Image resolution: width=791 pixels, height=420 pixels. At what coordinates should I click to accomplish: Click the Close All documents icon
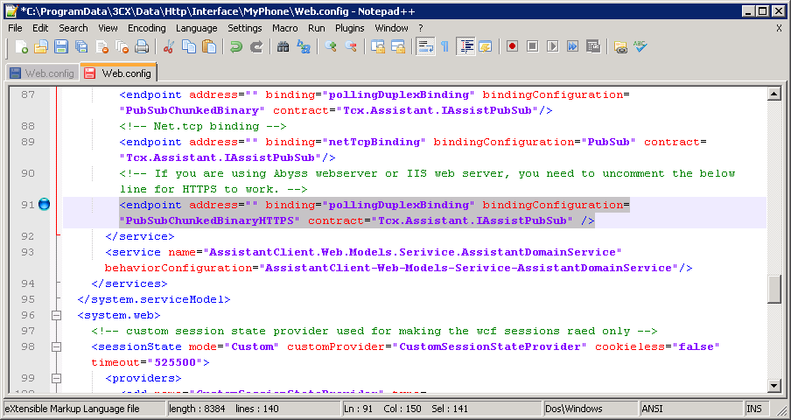pos(122,47)
